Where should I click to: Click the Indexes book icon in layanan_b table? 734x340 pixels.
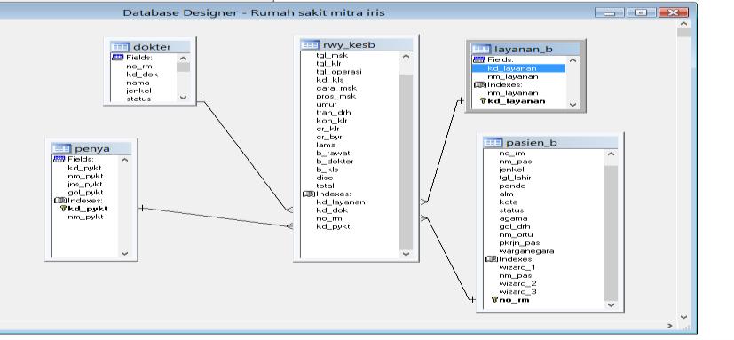(x=480, y=84)
